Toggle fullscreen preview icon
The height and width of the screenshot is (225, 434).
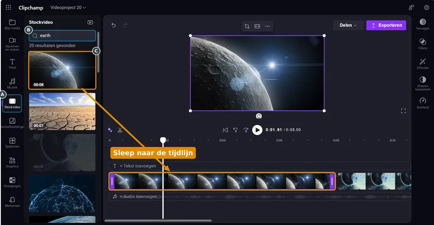point(404,111)
